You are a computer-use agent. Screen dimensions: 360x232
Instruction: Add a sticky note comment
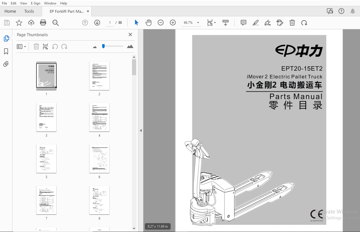pyautogui.click(x=243, y=23)
